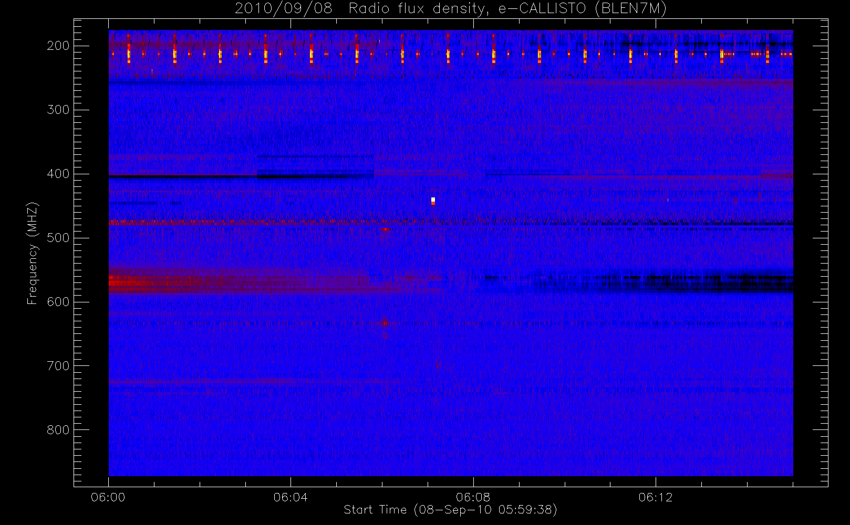This screenshot has width=850, height=525.
Task: Click the '300' frequency axis label
Action: click(x=58, y=110)
